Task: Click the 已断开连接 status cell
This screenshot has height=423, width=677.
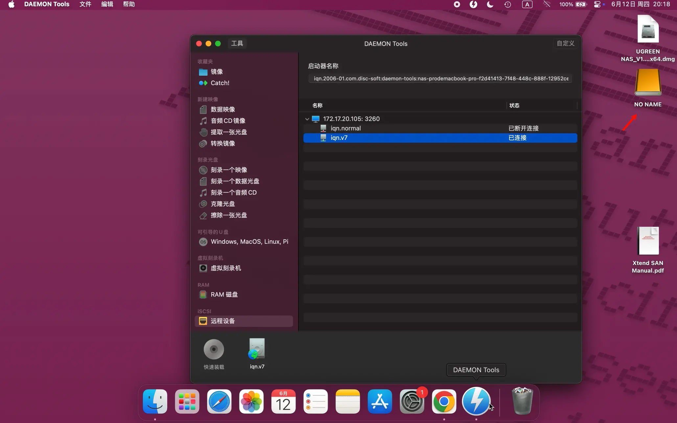Action: click(524, 128)
